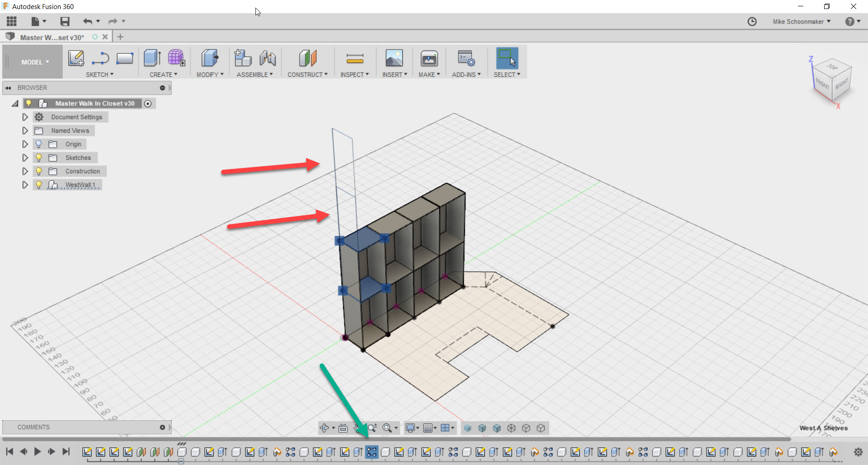868x465 pixels.
Task: Open the Save document icon
Action: click(64, 21)
